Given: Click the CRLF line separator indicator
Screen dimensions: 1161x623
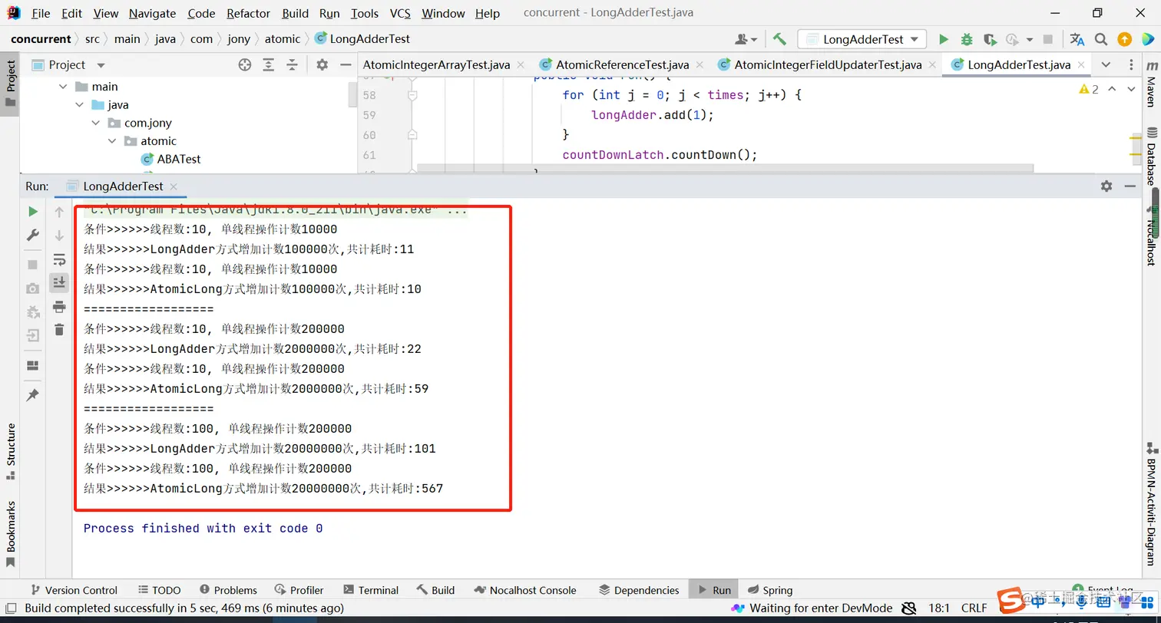Looking at the screenshot, I should point(974,608).
